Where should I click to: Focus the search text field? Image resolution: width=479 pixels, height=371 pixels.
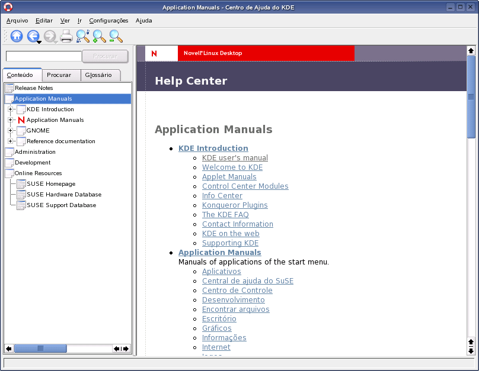click(x=44, y=56)
